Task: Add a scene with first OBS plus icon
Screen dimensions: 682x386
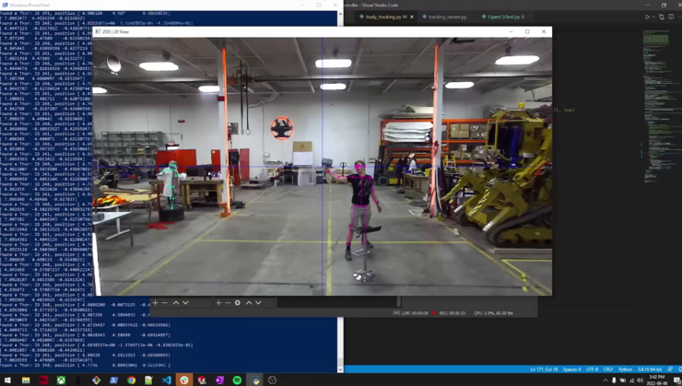Action: (x=155, y=302)
